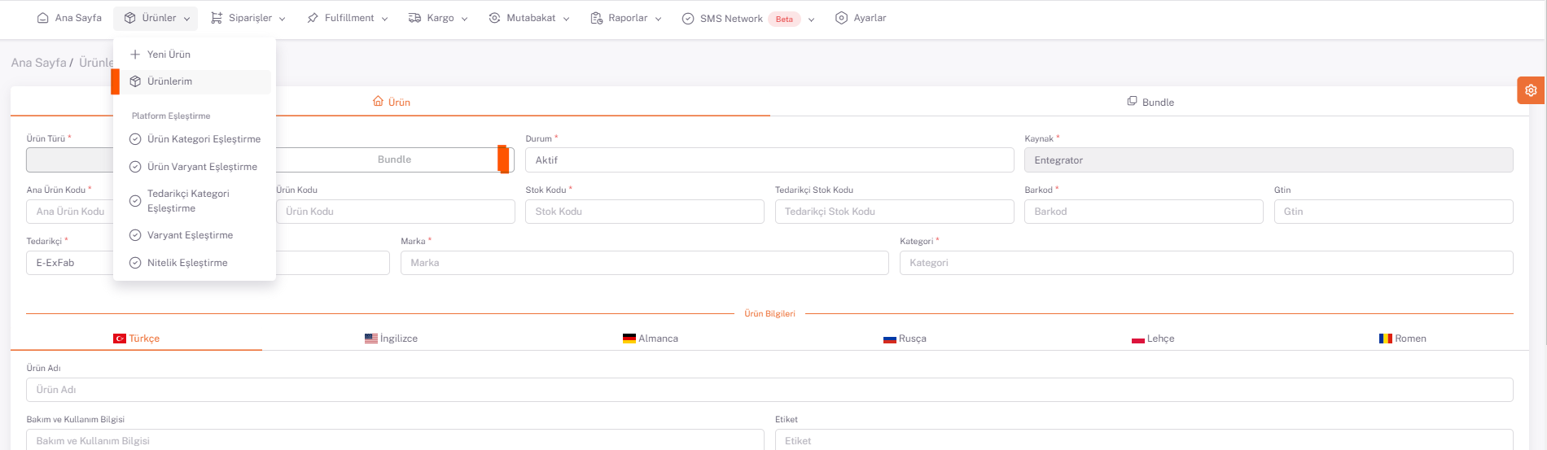Screen dimensions: 1547x450
Task: Click the Barkod input field
Action: pyautogui.click(x=1143, y=212)
